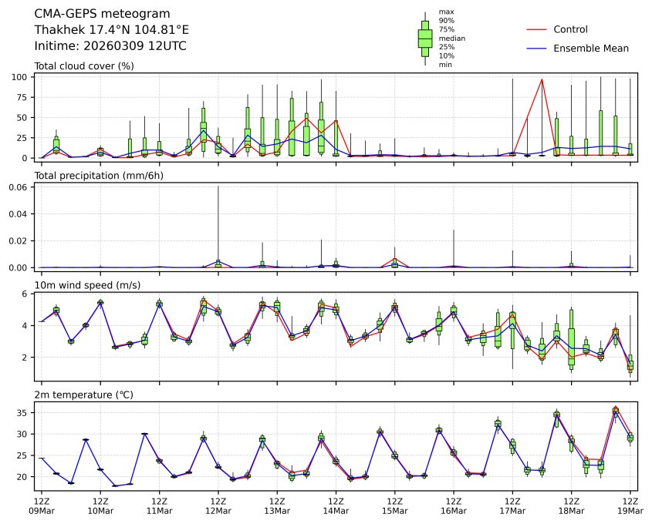Select the Control legend label

tap(570, 29)
